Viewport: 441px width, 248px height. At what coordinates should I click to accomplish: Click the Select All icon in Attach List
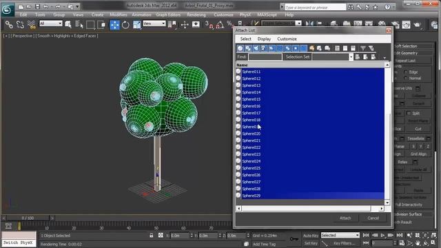click(x=337, y=48)
